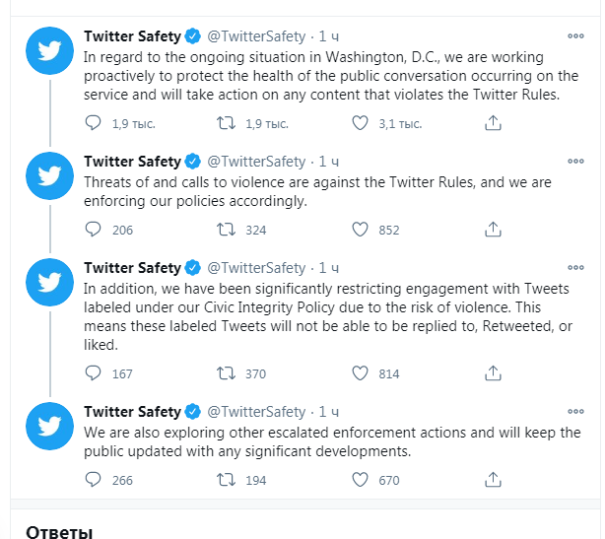Open the '1 ч' timestamp of the third tweet
Viewport: 605px width, 539px height.
[329, 268]
